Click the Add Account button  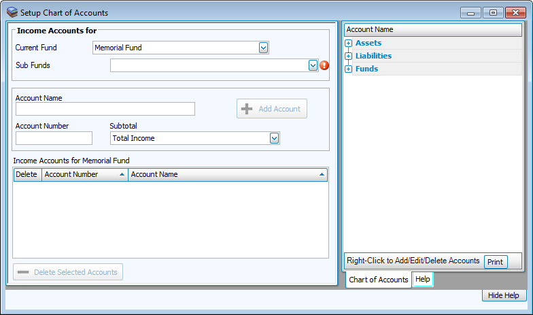[272, 109]
